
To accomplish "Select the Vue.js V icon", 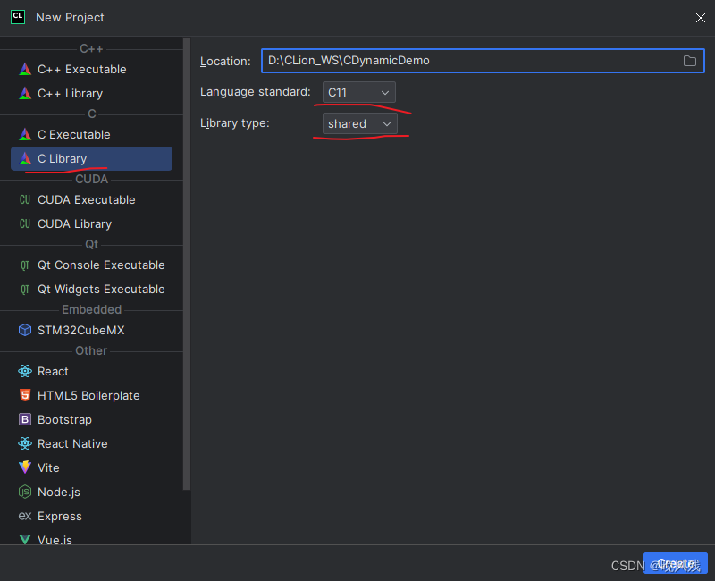I will pos(25,540).
